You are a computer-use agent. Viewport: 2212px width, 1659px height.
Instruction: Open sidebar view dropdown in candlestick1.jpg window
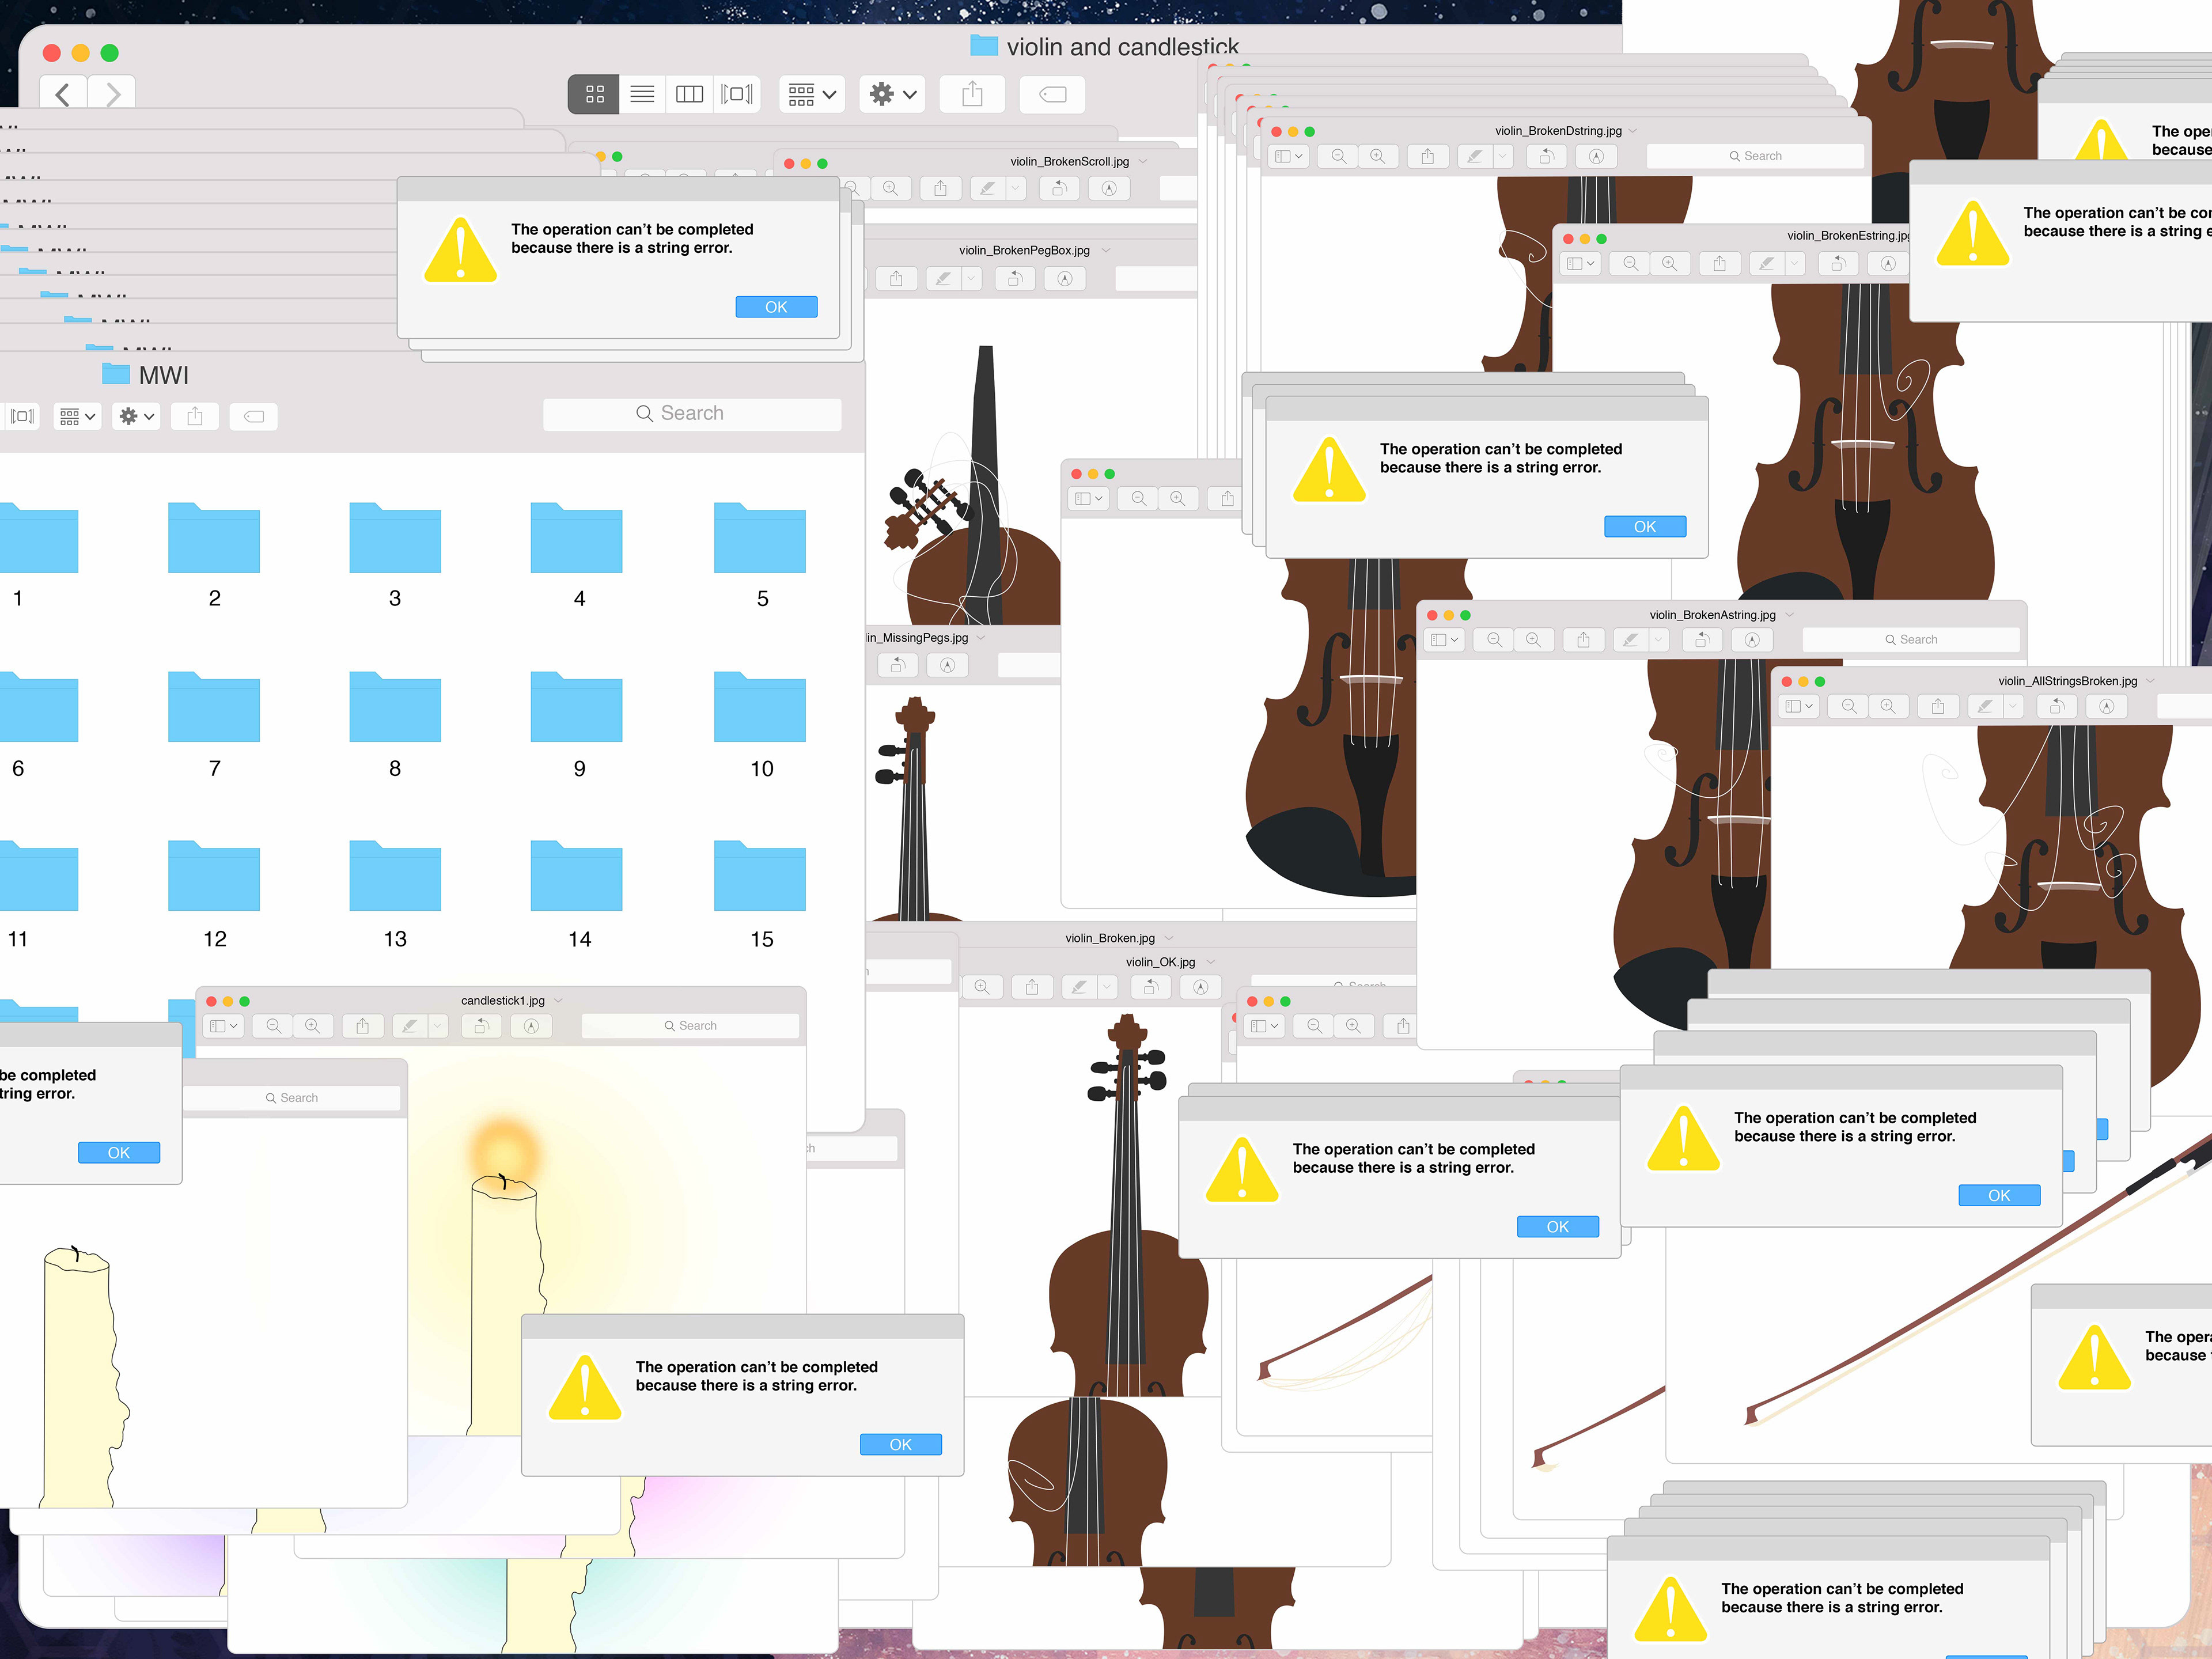pyautogui.click(x=223, y=1026)
